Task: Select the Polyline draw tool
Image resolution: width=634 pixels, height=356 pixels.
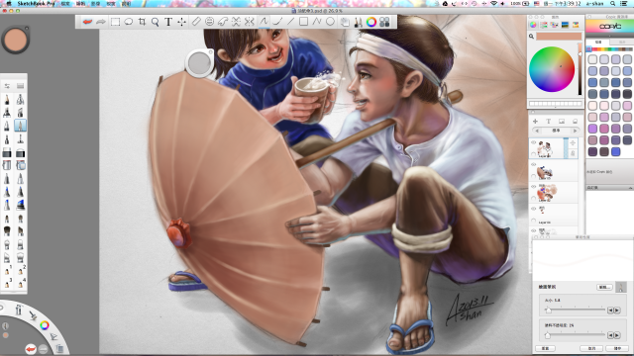Action: point(317,22)
